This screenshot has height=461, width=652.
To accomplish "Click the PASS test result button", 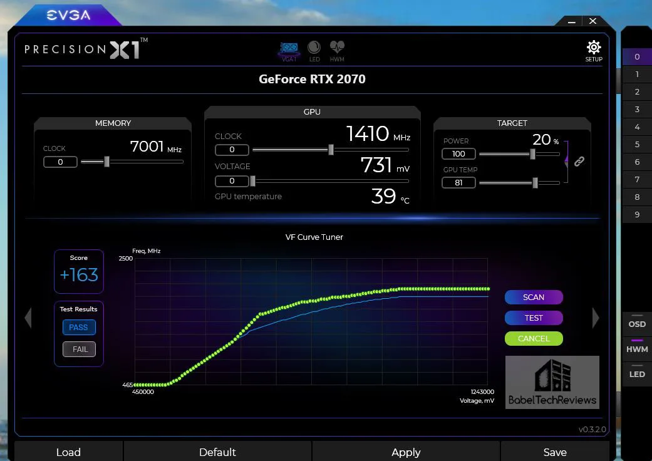I will tap(79, 327).
